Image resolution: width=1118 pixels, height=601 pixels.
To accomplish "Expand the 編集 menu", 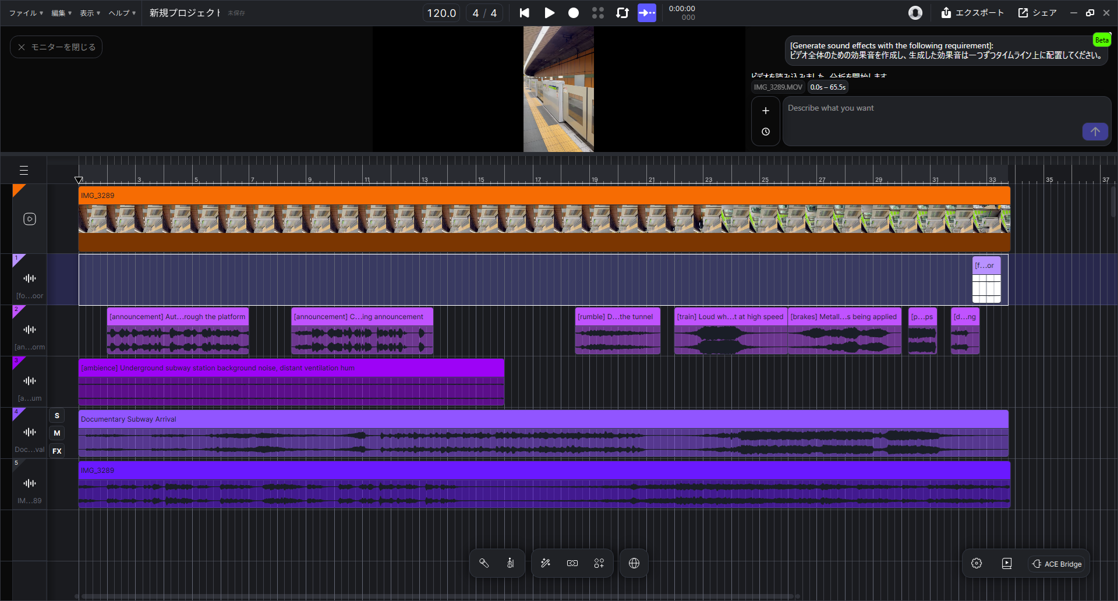I will 61,13.
